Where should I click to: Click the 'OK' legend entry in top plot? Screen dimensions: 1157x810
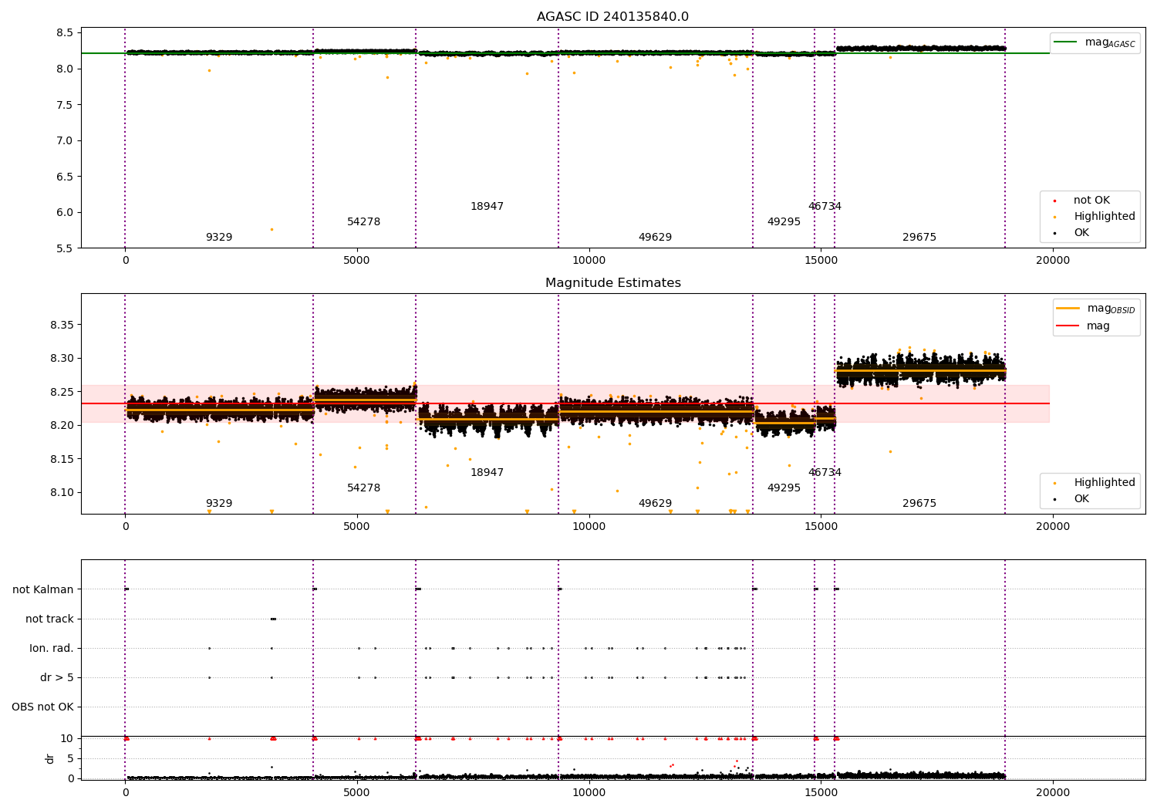point(1072,233)
